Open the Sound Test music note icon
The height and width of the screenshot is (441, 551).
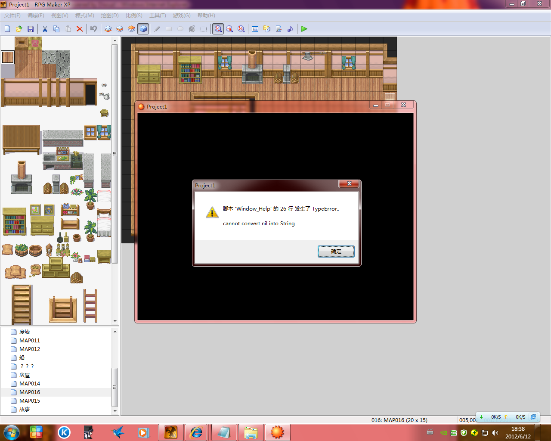point(290,29)
